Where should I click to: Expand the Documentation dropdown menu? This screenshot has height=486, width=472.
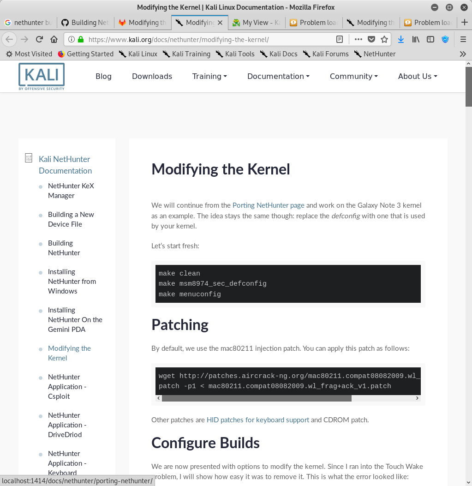(278, 76)
